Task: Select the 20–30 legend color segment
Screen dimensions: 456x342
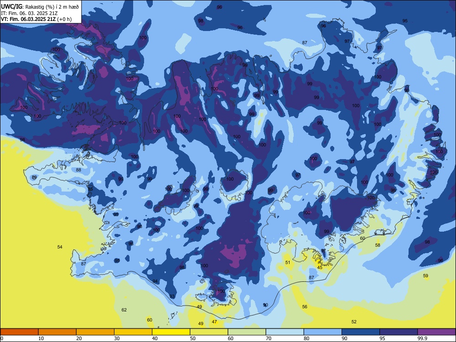Action: tap(95, 332)
